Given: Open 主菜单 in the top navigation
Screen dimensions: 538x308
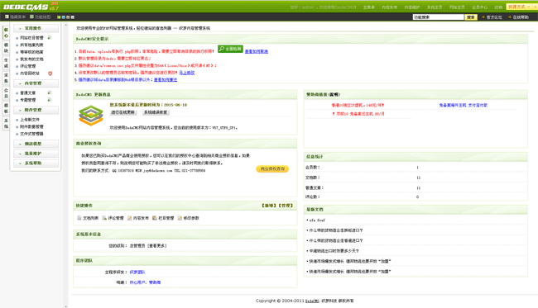Looking at the screenshot, I should point(369,7).
